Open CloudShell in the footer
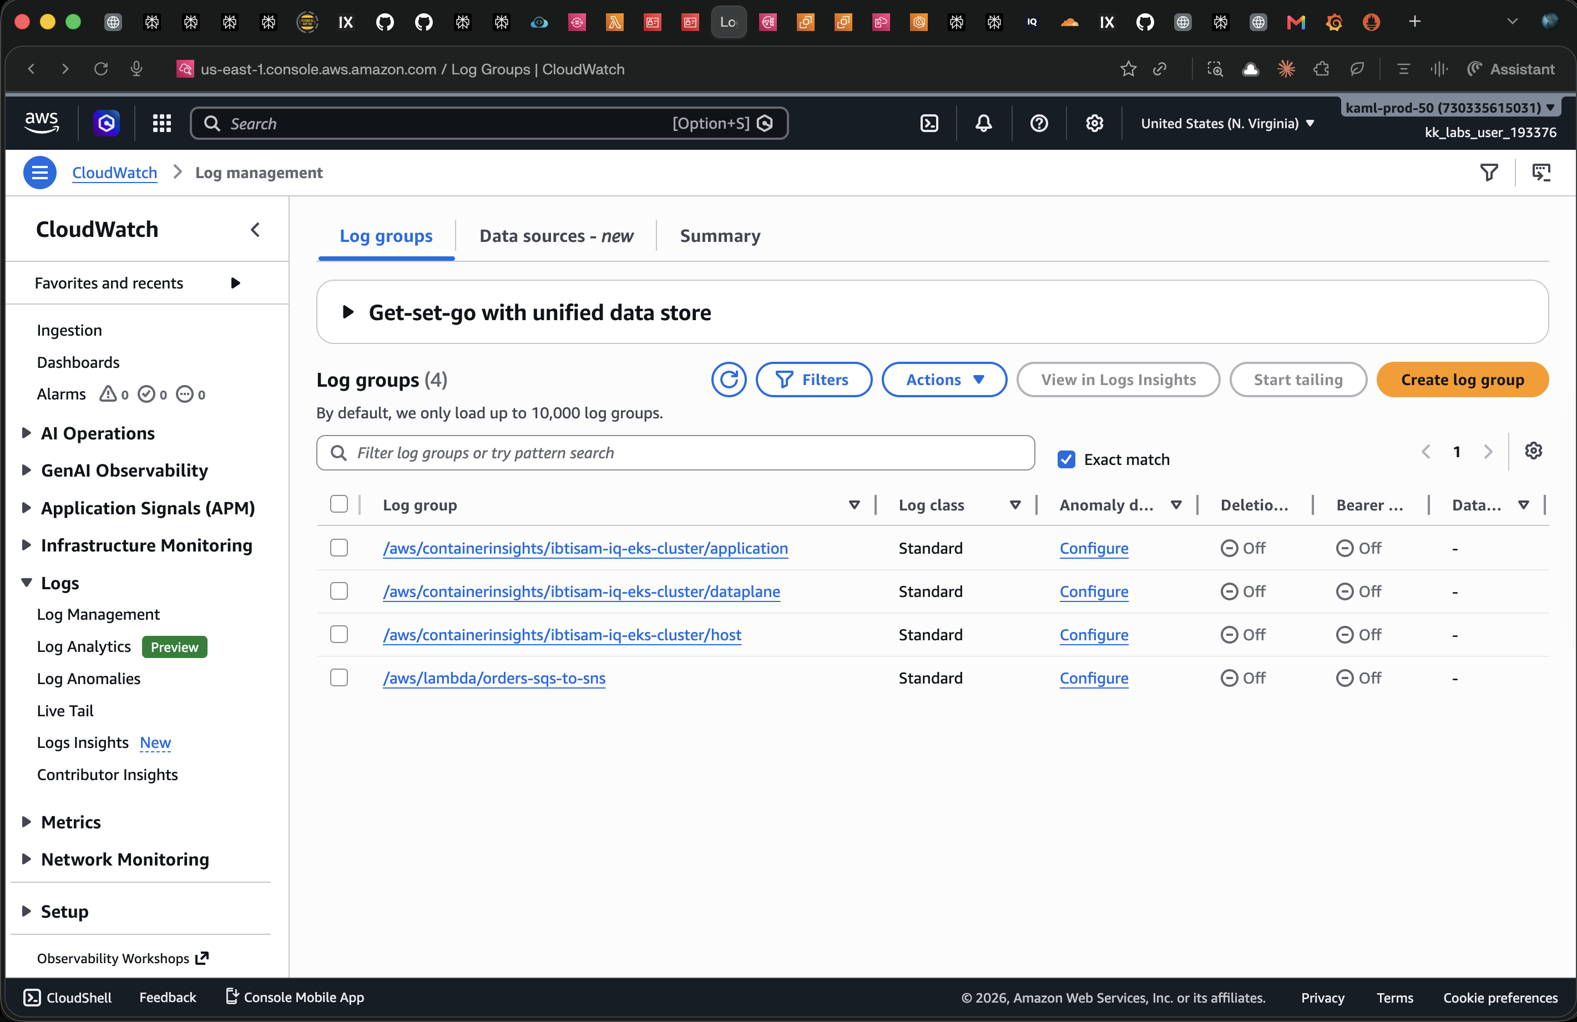The image size is (1577, 1022). point(68,997)
